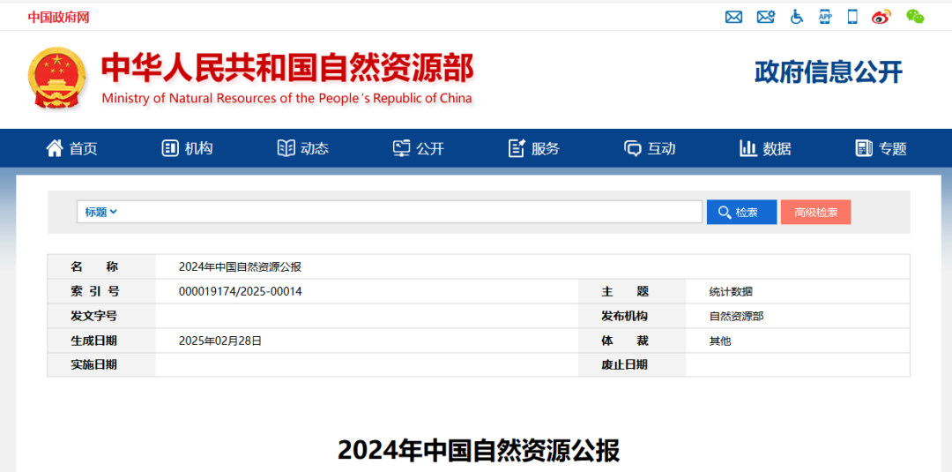952x472 pixels.
Task: Open the 互动 navigation item
Action: pyautogui.click(x=661, y=148)
